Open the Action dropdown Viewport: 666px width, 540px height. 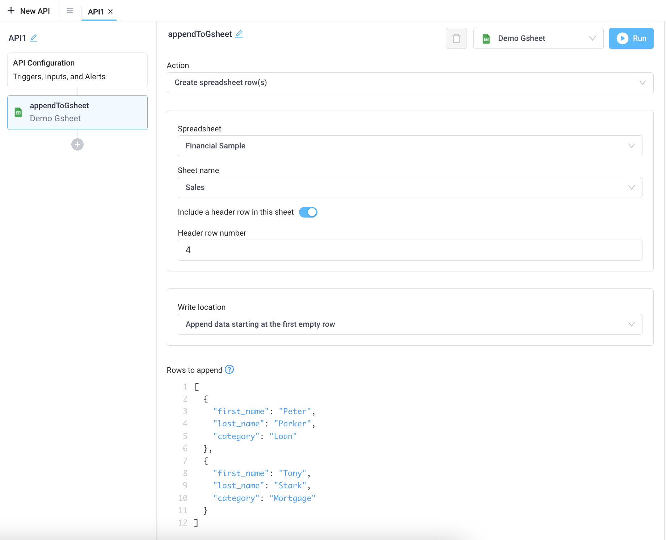pyautogui.click(x=410, y=83)
